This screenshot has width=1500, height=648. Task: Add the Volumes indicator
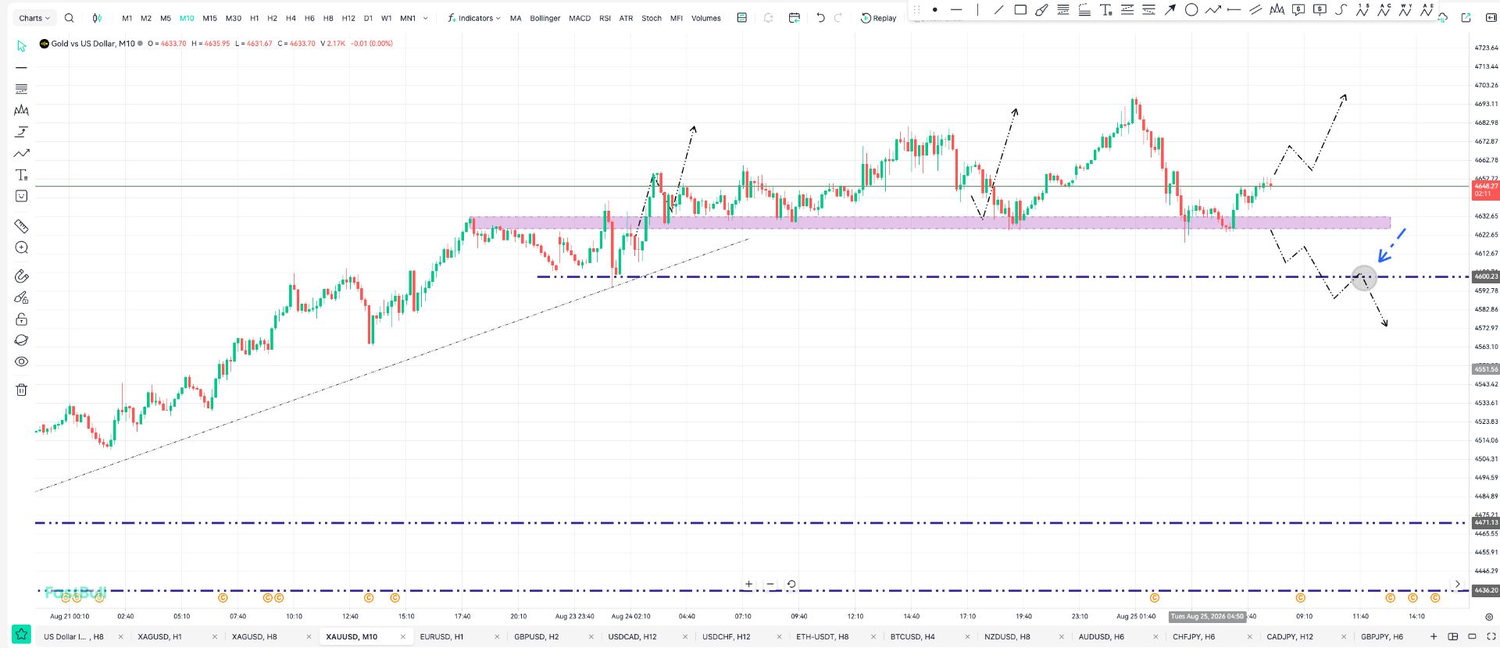pos(706,18)
